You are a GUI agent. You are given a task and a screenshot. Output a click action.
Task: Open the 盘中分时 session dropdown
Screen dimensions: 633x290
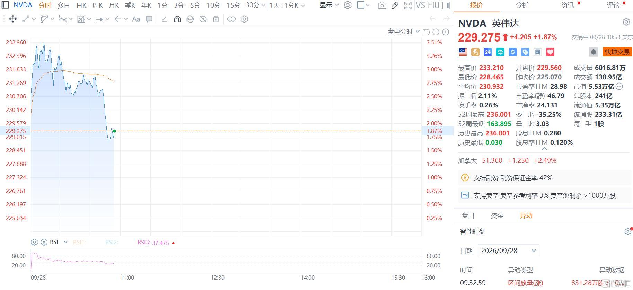[x=403, y=32]
